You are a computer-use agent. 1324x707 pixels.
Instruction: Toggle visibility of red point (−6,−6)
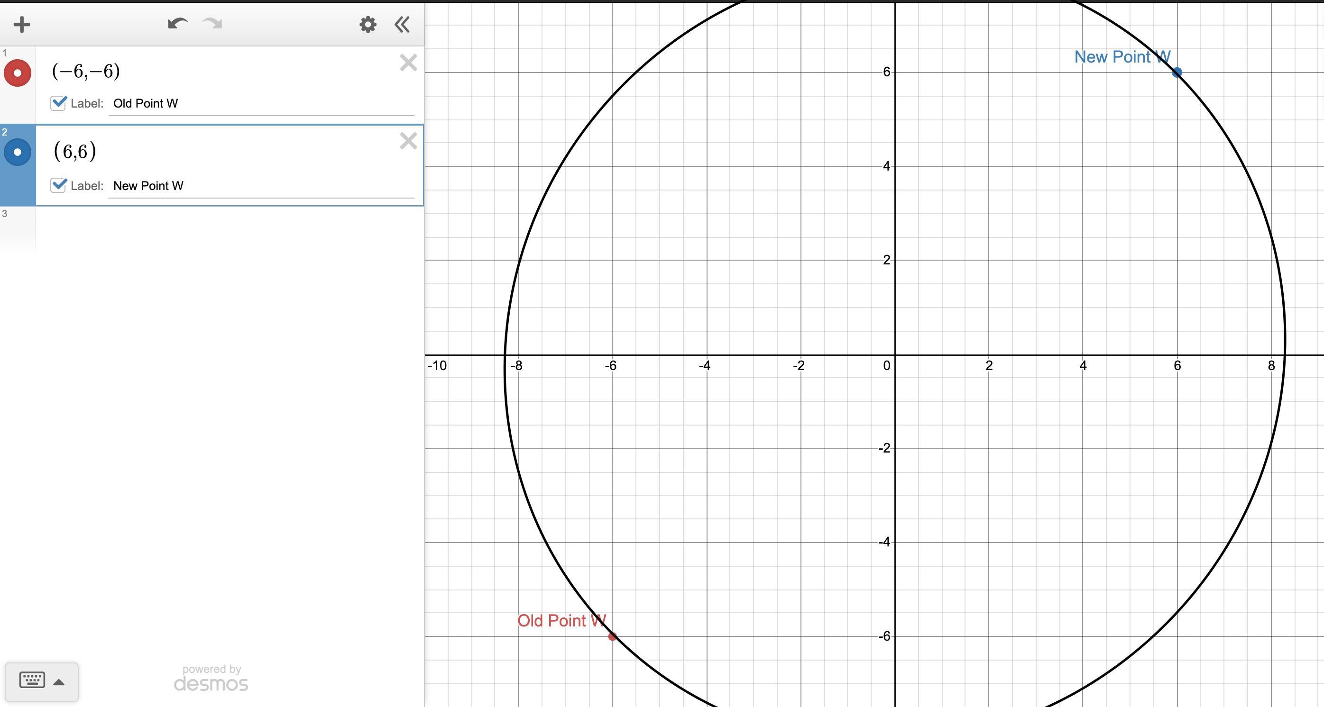pos(18,73)
